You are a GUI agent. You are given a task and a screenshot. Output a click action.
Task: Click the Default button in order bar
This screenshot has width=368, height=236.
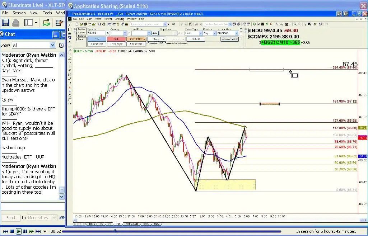(x=196, y=39)
